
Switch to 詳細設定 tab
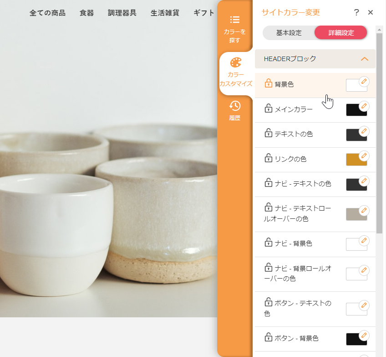pyautogui.click(x=341, y=32)
